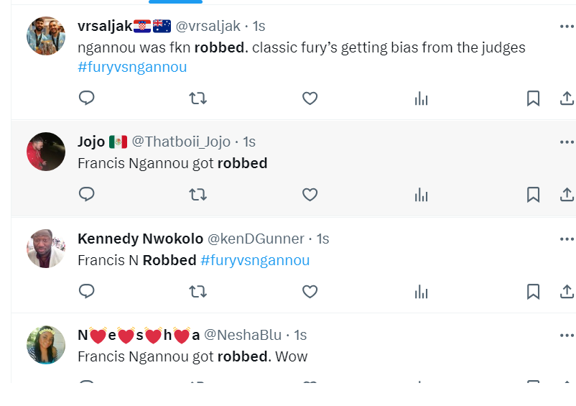Reply to Jojo's tweet
This screenshot has width=576, height=406.
coord(87,194)
